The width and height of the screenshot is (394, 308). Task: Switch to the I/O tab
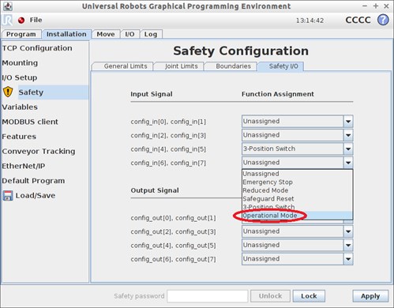tap(129, 34)
